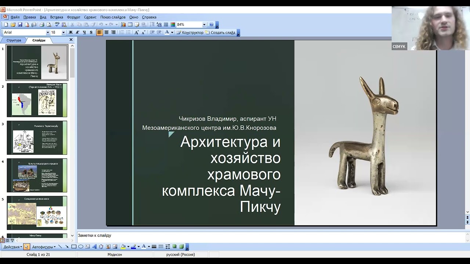Image resolution: width=470 pixels, height=264 pixels.
Task: Expand font color dropdown arrow in formatting toolbar
Action: pyautogui.click(x=172, y=32)
